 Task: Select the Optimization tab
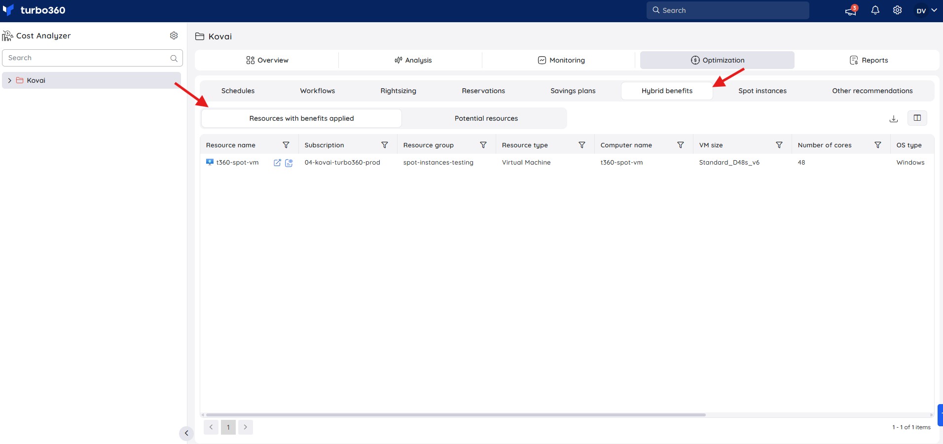[x=717, y=60]
